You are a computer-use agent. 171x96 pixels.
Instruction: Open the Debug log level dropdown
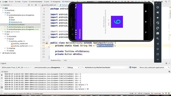[73, 67]
